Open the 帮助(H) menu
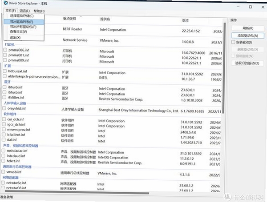The height and width of the screenshot is (202, 267). click(x=39, y=11)
